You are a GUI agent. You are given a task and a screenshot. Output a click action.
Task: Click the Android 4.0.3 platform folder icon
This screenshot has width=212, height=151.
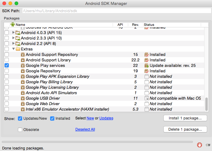(x=18, y=33)
